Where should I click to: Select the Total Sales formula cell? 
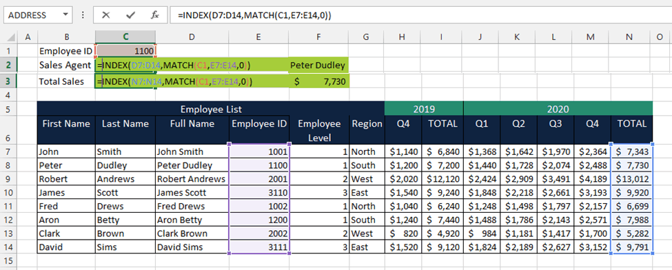[x=125, y=81]
